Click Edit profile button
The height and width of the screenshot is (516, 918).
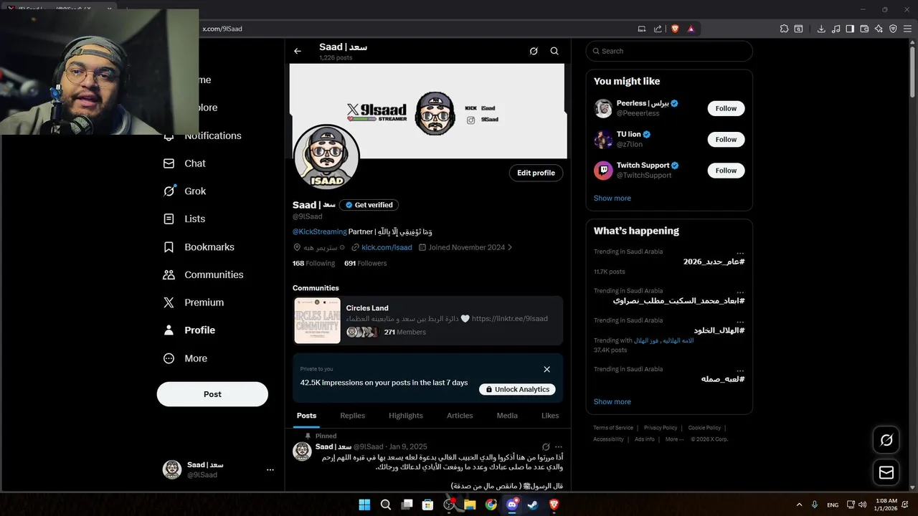click(536, 173)
